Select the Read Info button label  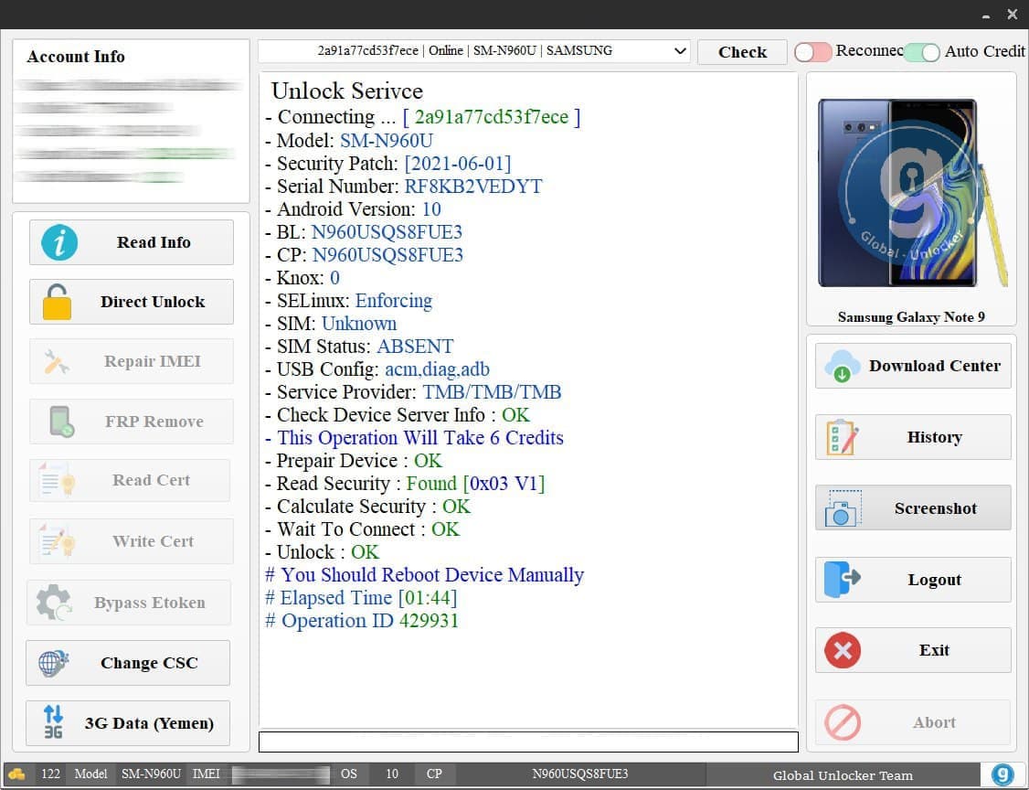point(154,242)
